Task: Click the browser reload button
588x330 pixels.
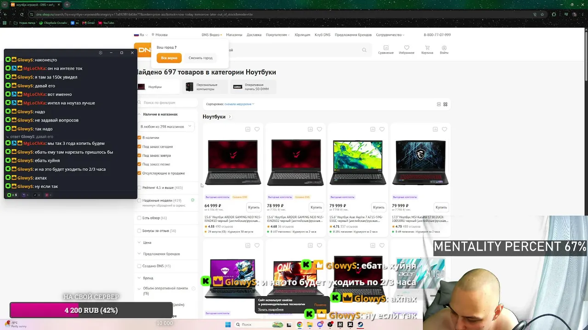Action: (x=22, y=14)
